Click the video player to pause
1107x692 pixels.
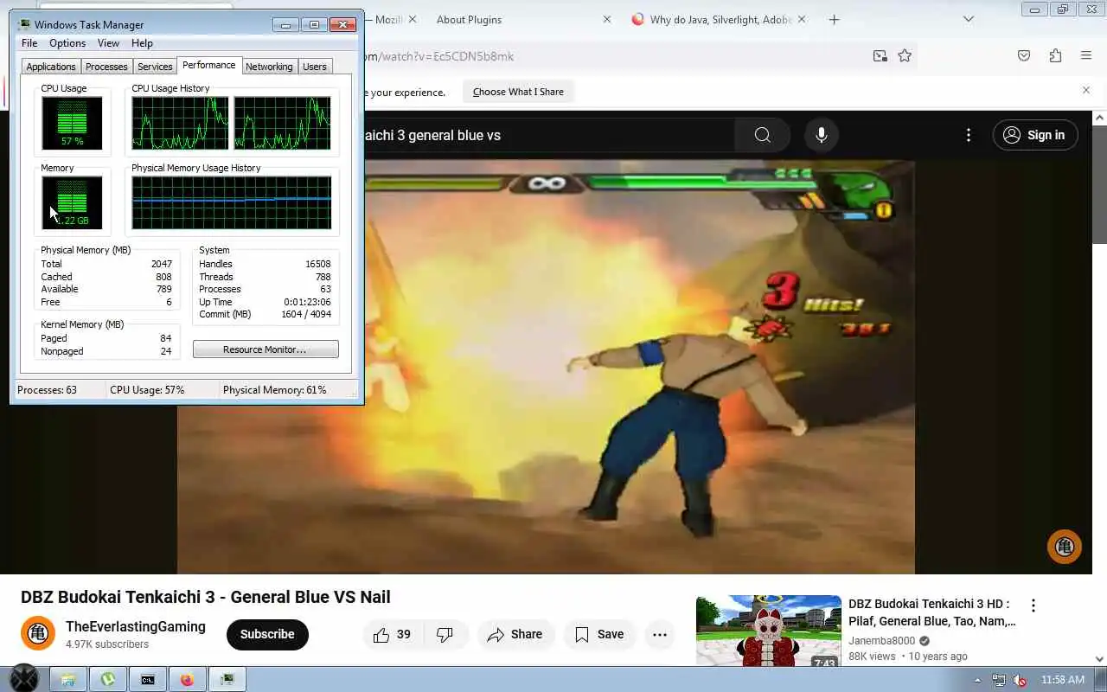pos(545,368)
